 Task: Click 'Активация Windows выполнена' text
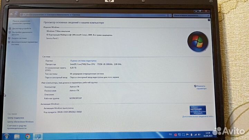pyautogui.click(x=58, y=108)
